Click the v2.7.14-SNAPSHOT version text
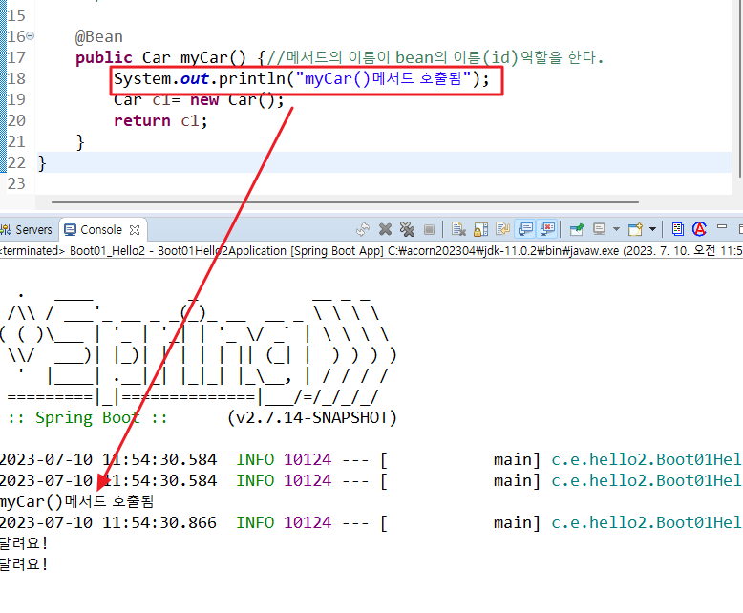This screenshot has width=743, height=613. tap(311, 418)
